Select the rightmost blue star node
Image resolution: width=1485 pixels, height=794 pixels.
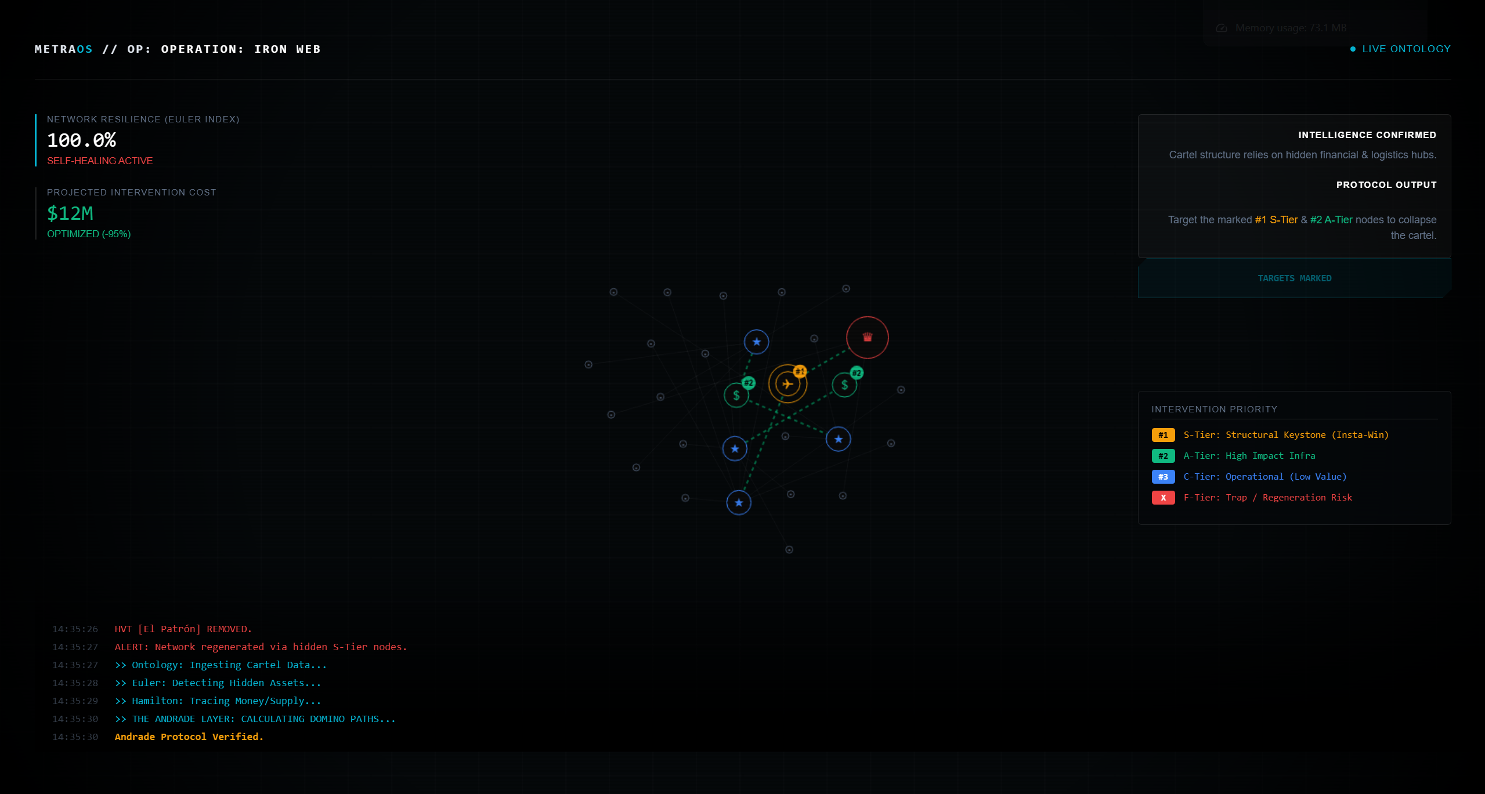click(838, 439)
